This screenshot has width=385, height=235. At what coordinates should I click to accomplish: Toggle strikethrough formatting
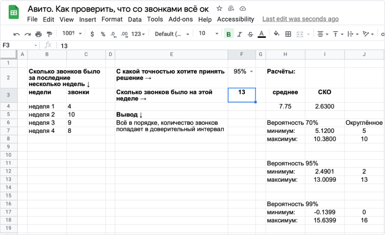click(250, 34)
